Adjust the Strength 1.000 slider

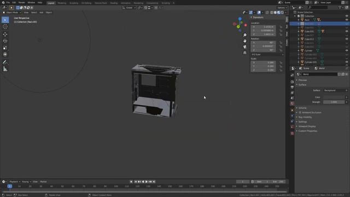tap(334, 102)
